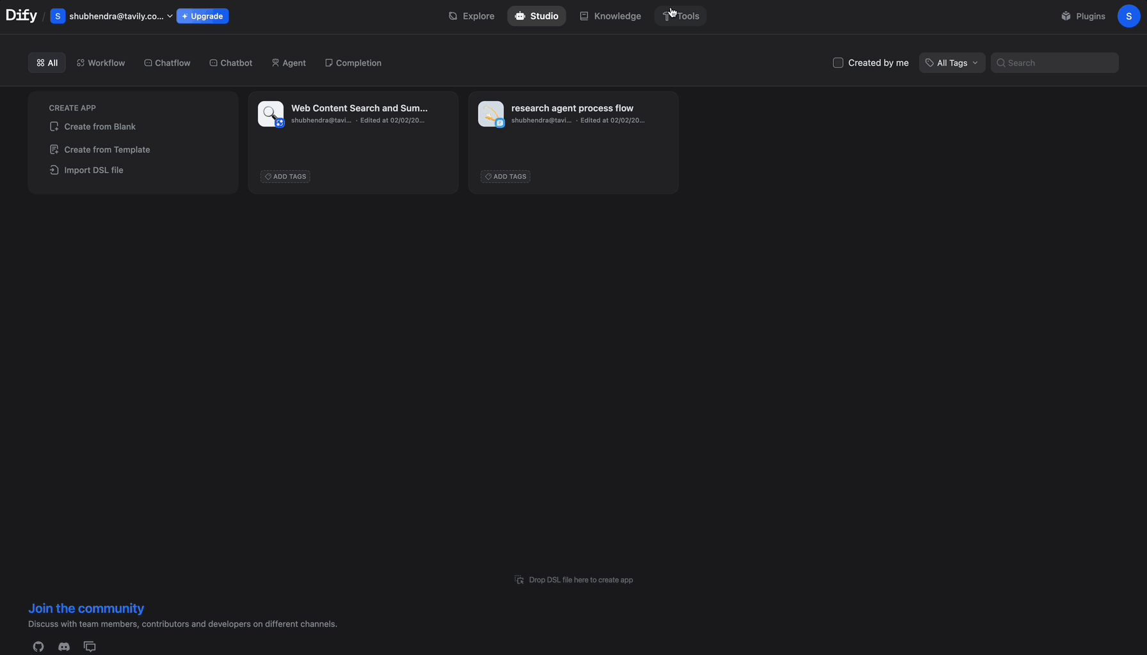Filter apps by Agent type
The image size is (1147, 655).
point(289,63)
